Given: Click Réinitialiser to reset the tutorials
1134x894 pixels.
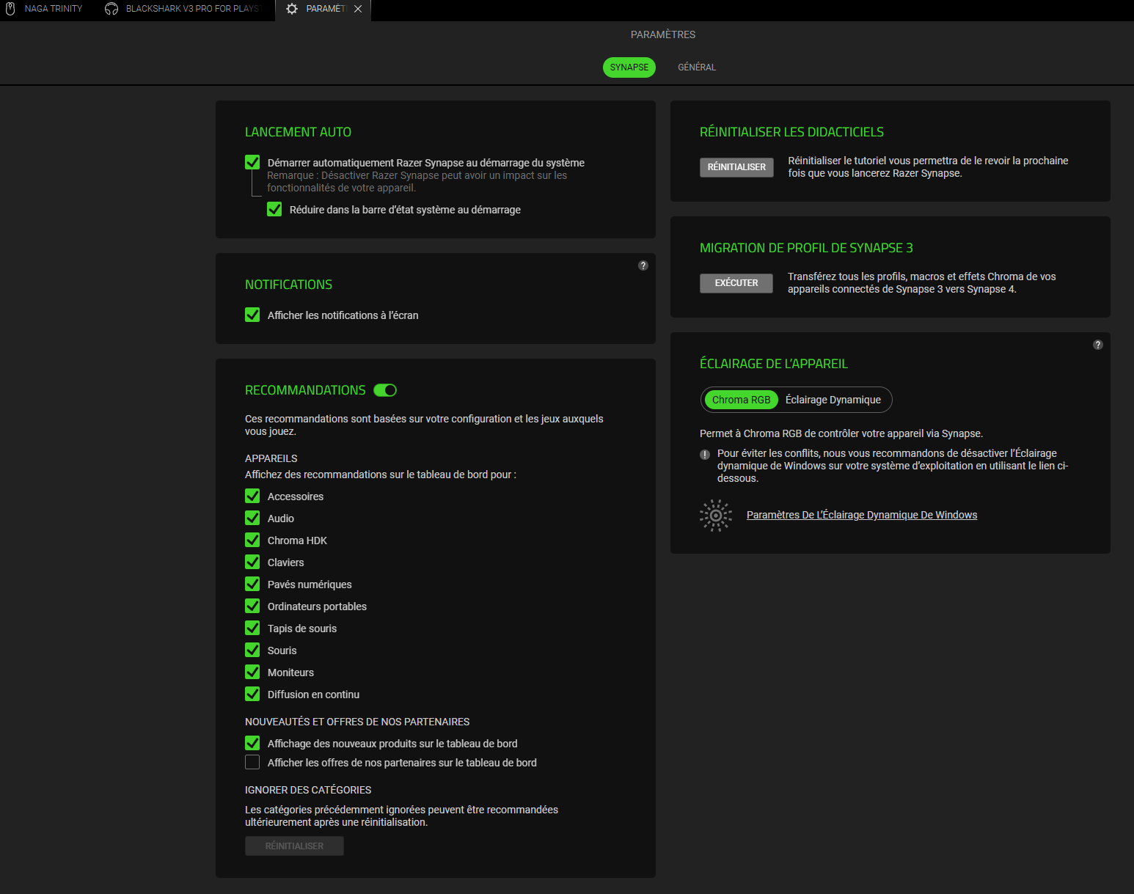Looking at the screenshot, I should click(736, 167).
